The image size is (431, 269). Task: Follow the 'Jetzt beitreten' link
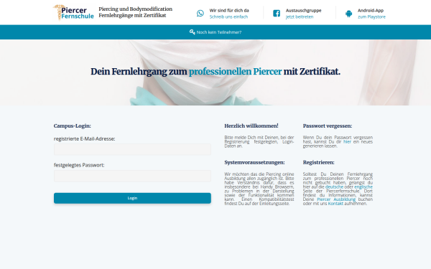300,16
